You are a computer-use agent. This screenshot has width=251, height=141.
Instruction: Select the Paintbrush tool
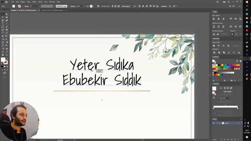pyautogui.click(x=7, y=27)
